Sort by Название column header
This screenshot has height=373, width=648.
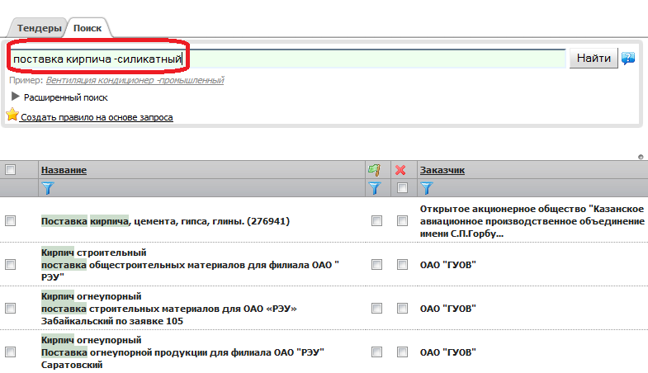(x=64, y=170)
